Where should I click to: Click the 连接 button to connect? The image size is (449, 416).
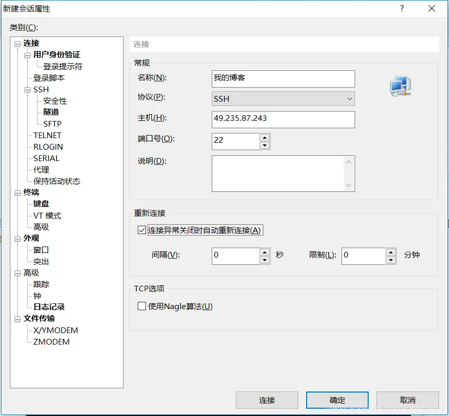pos(266,400)
